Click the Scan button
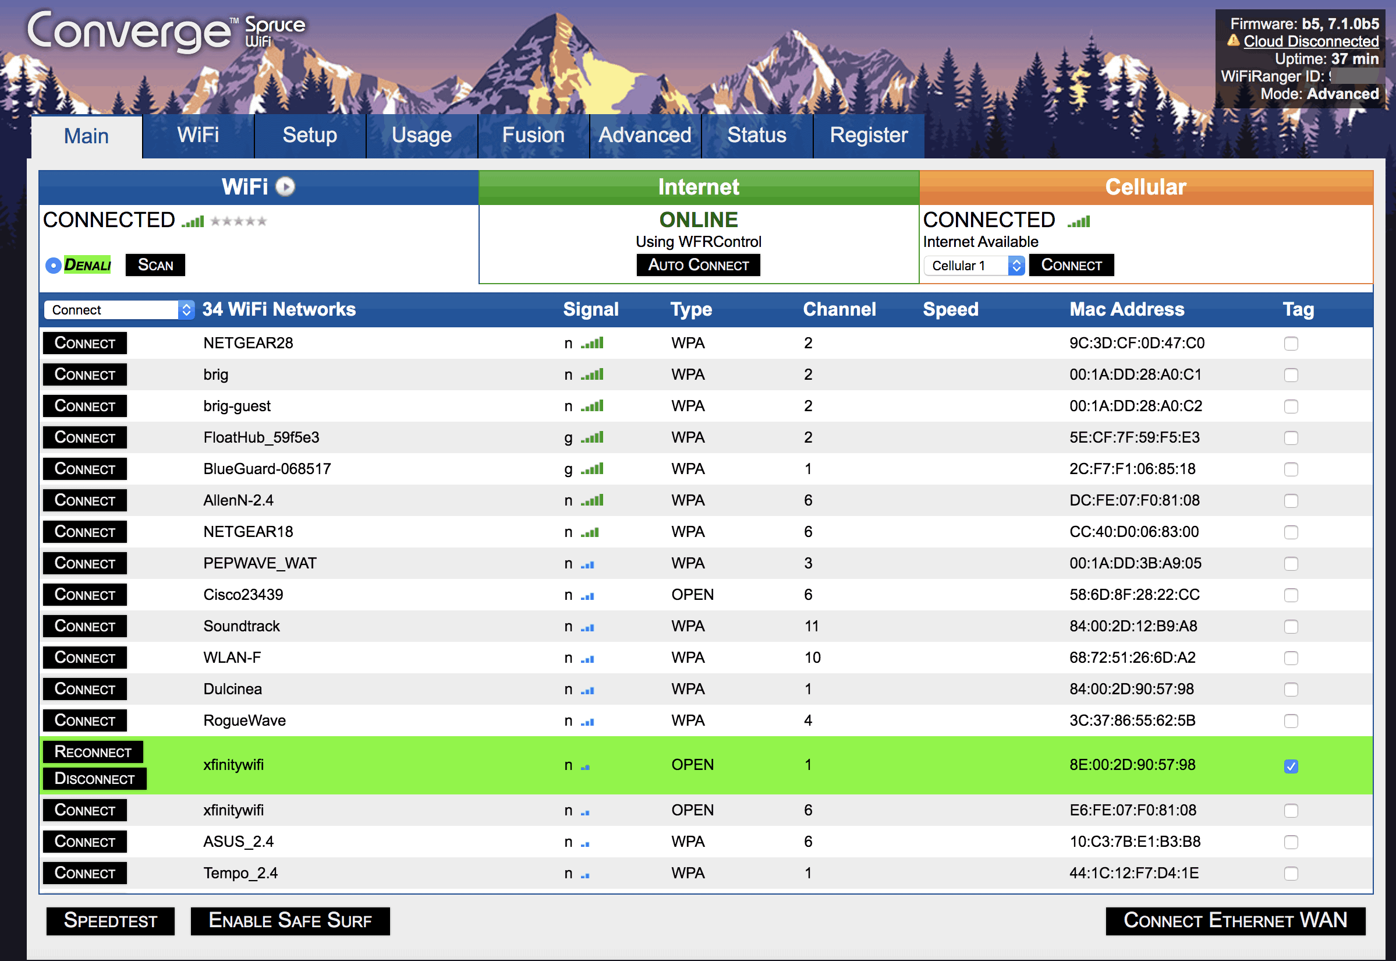The height and width of the screenshot is (961, 1396). (x=155, y=265)
